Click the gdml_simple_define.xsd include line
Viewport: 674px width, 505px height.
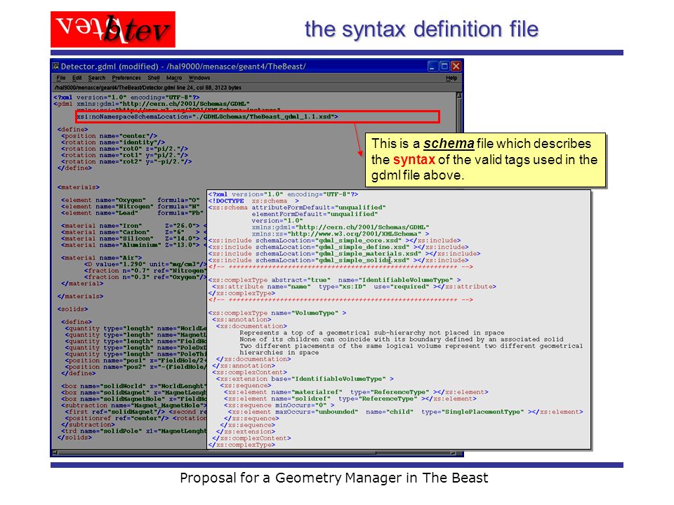338,247
